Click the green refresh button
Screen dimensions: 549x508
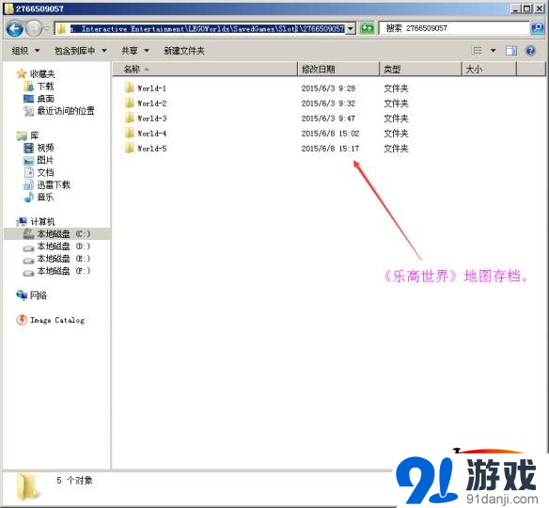point(368,28)
